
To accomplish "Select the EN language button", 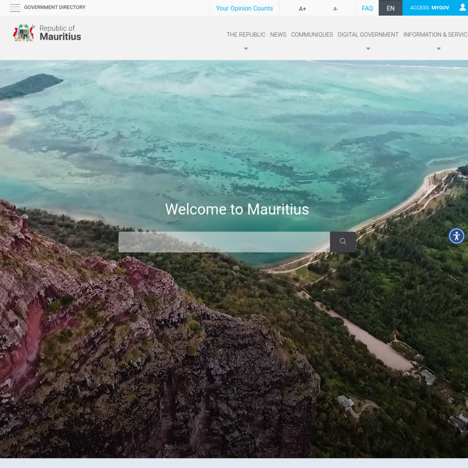I will coord(391,8).
